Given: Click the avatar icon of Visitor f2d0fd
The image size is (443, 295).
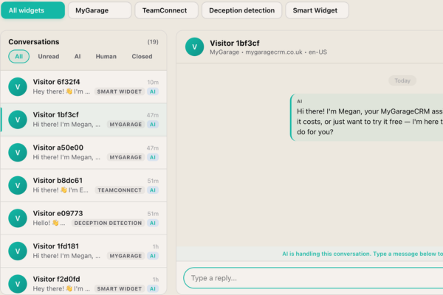Looking at the screenshot, I should point(18,284).
